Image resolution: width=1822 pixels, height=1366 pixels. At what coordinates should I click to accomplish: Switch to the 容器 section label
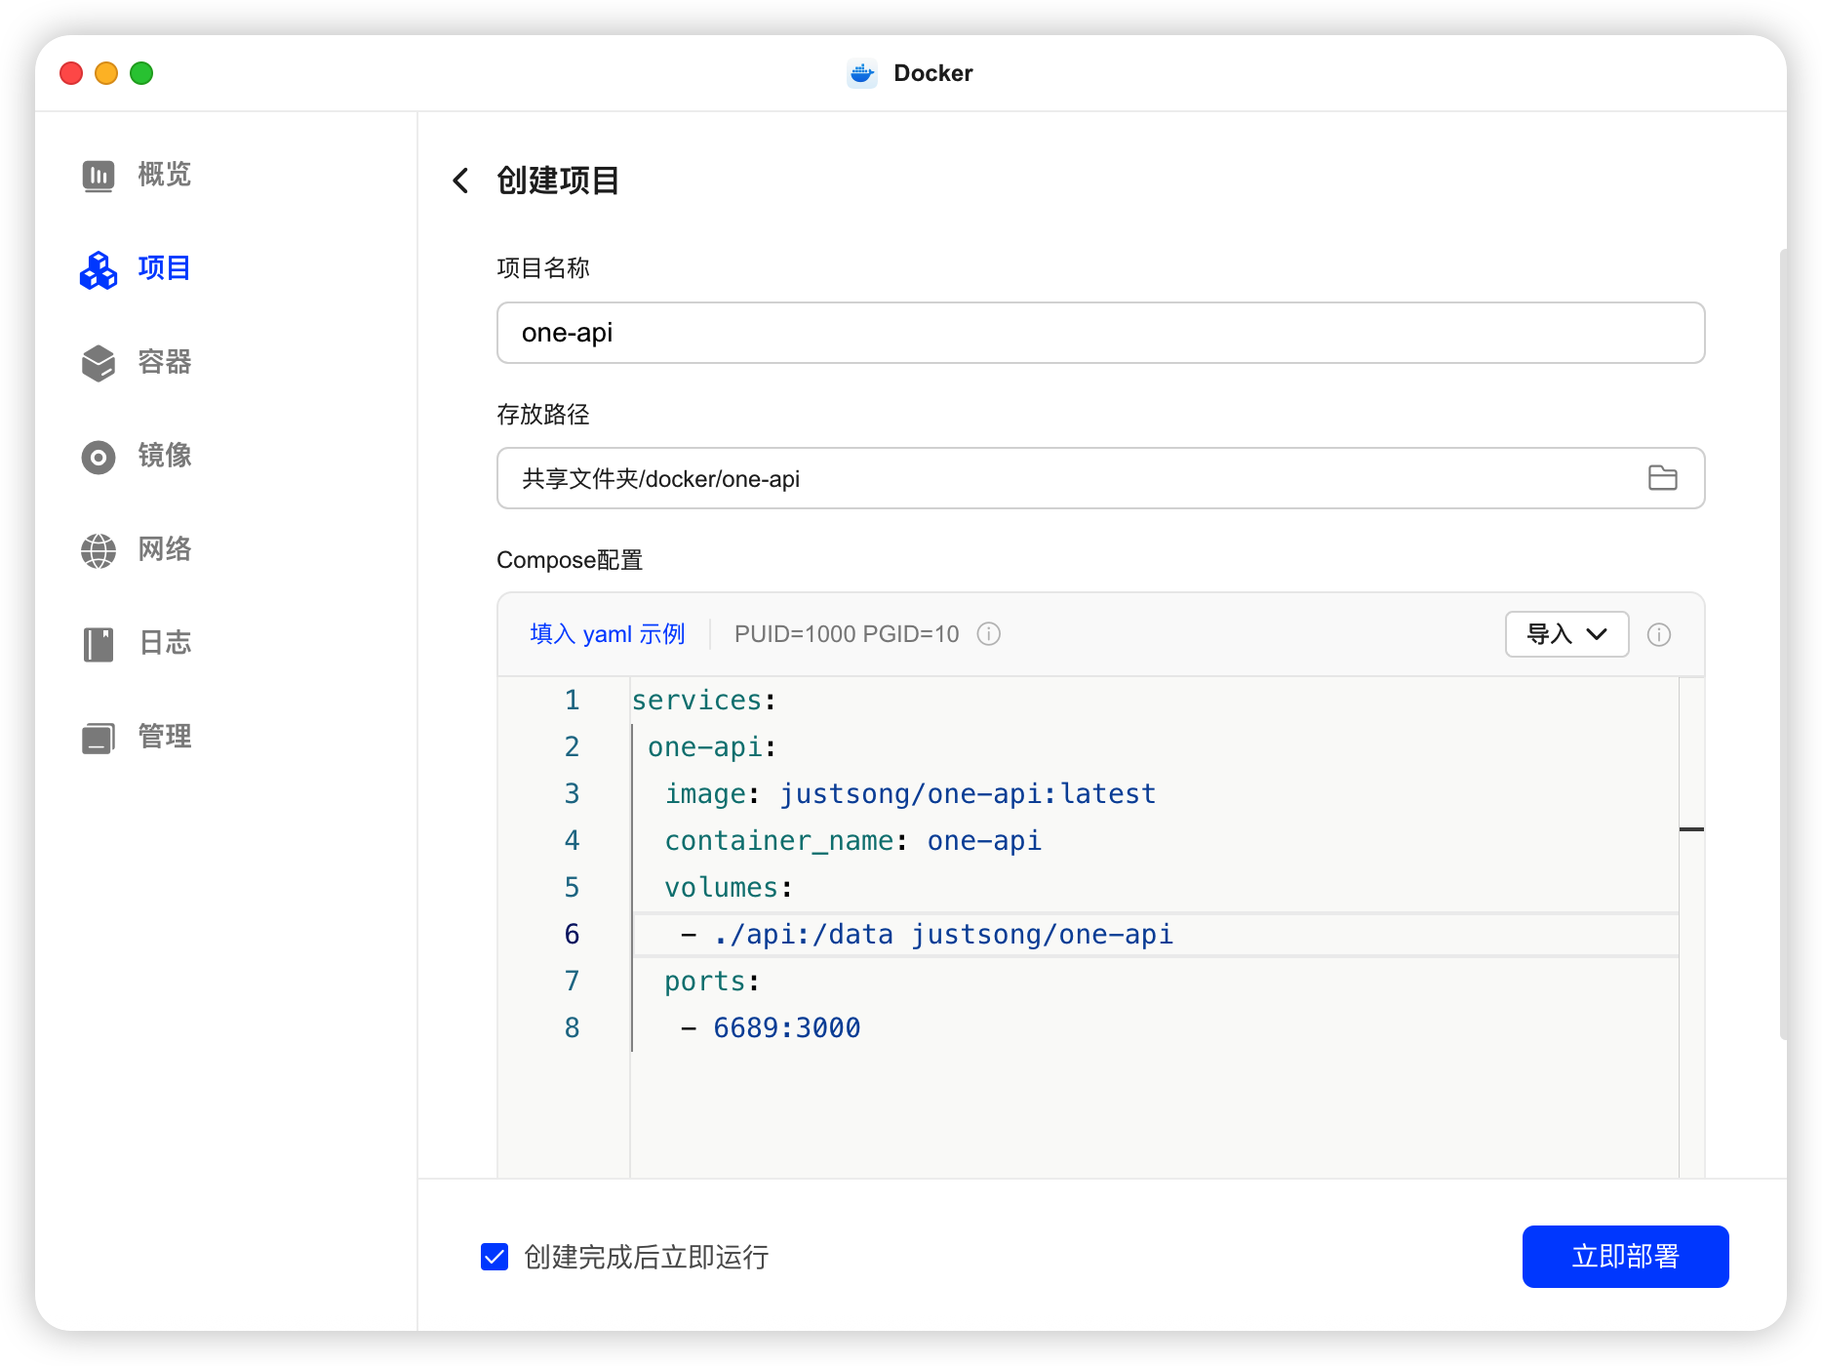165,362
